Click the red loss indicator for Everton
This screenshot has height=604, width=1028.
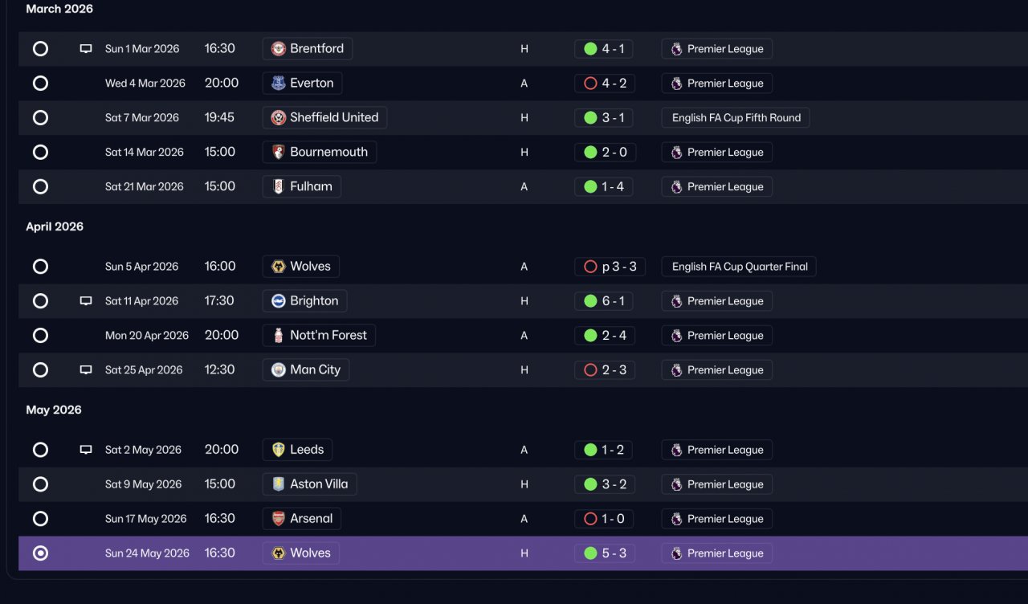coord(590,84)
